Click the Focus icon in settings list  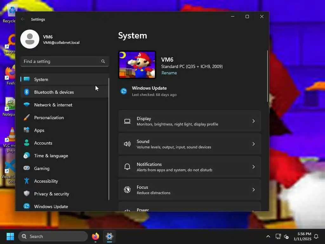[127, 190]
